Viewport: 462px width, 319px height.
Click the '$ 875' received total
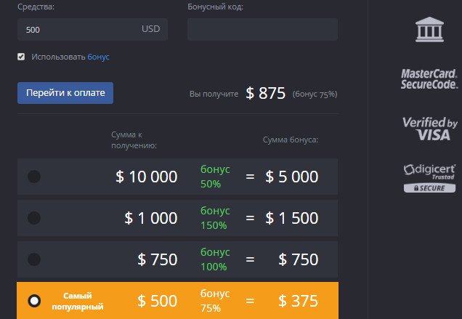pyautogui.click(x=265, y=93)
